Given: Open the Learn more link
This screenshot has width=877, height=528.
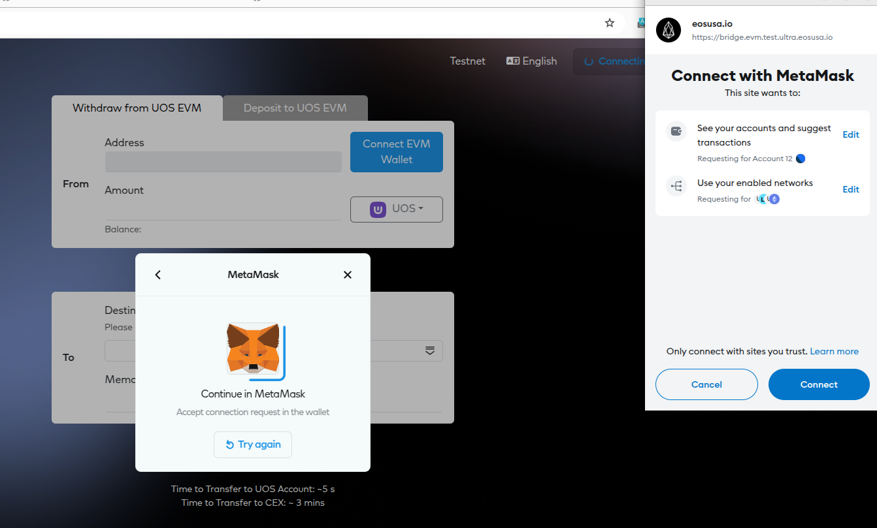Looking at the screenshot, I should (835, 351).
